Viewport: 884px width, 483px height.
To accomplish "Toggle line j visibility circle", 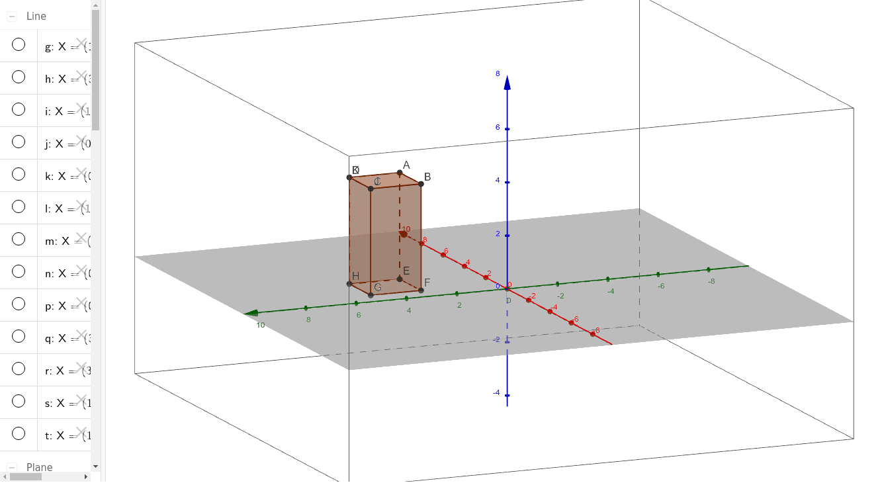I will [18, 142].
